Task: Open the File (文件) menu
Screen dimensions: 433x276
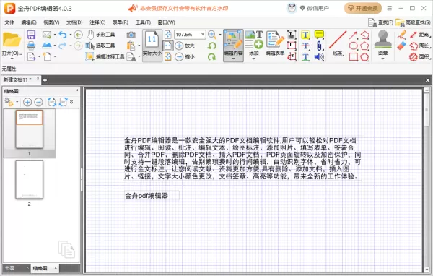Action: pos(9,22)
